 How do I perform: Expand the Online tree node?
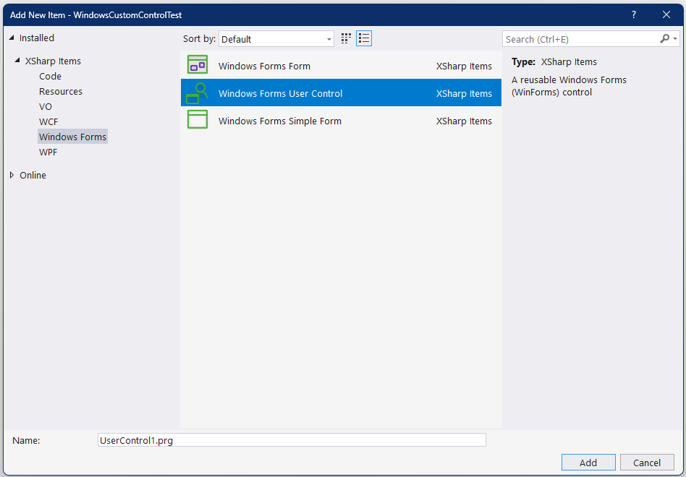pos(12,175)
